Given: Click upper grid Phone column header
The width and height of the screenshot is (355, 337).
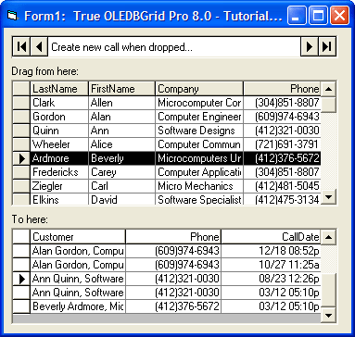Looking at the screenshot, I should (282, 89).
